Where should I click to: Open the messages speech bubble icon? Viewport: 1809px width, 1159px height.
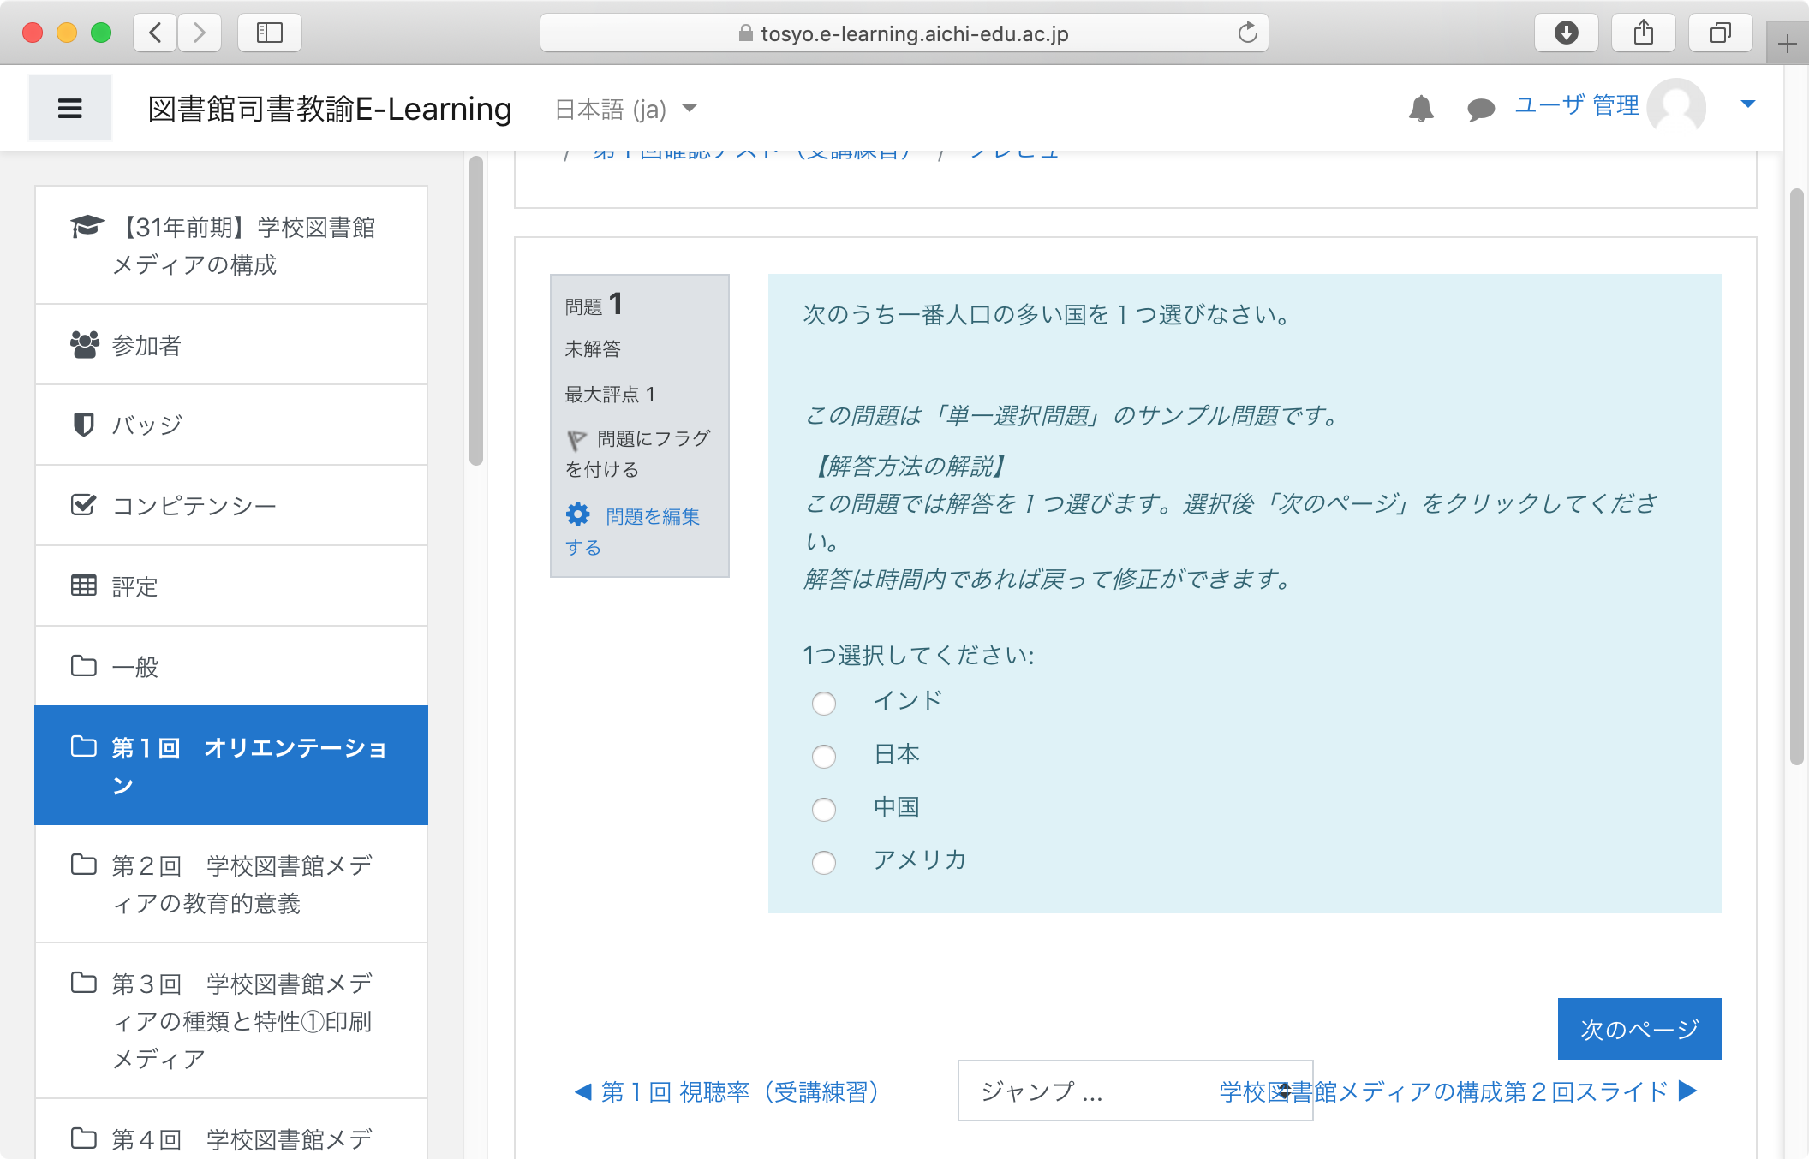1481,109
